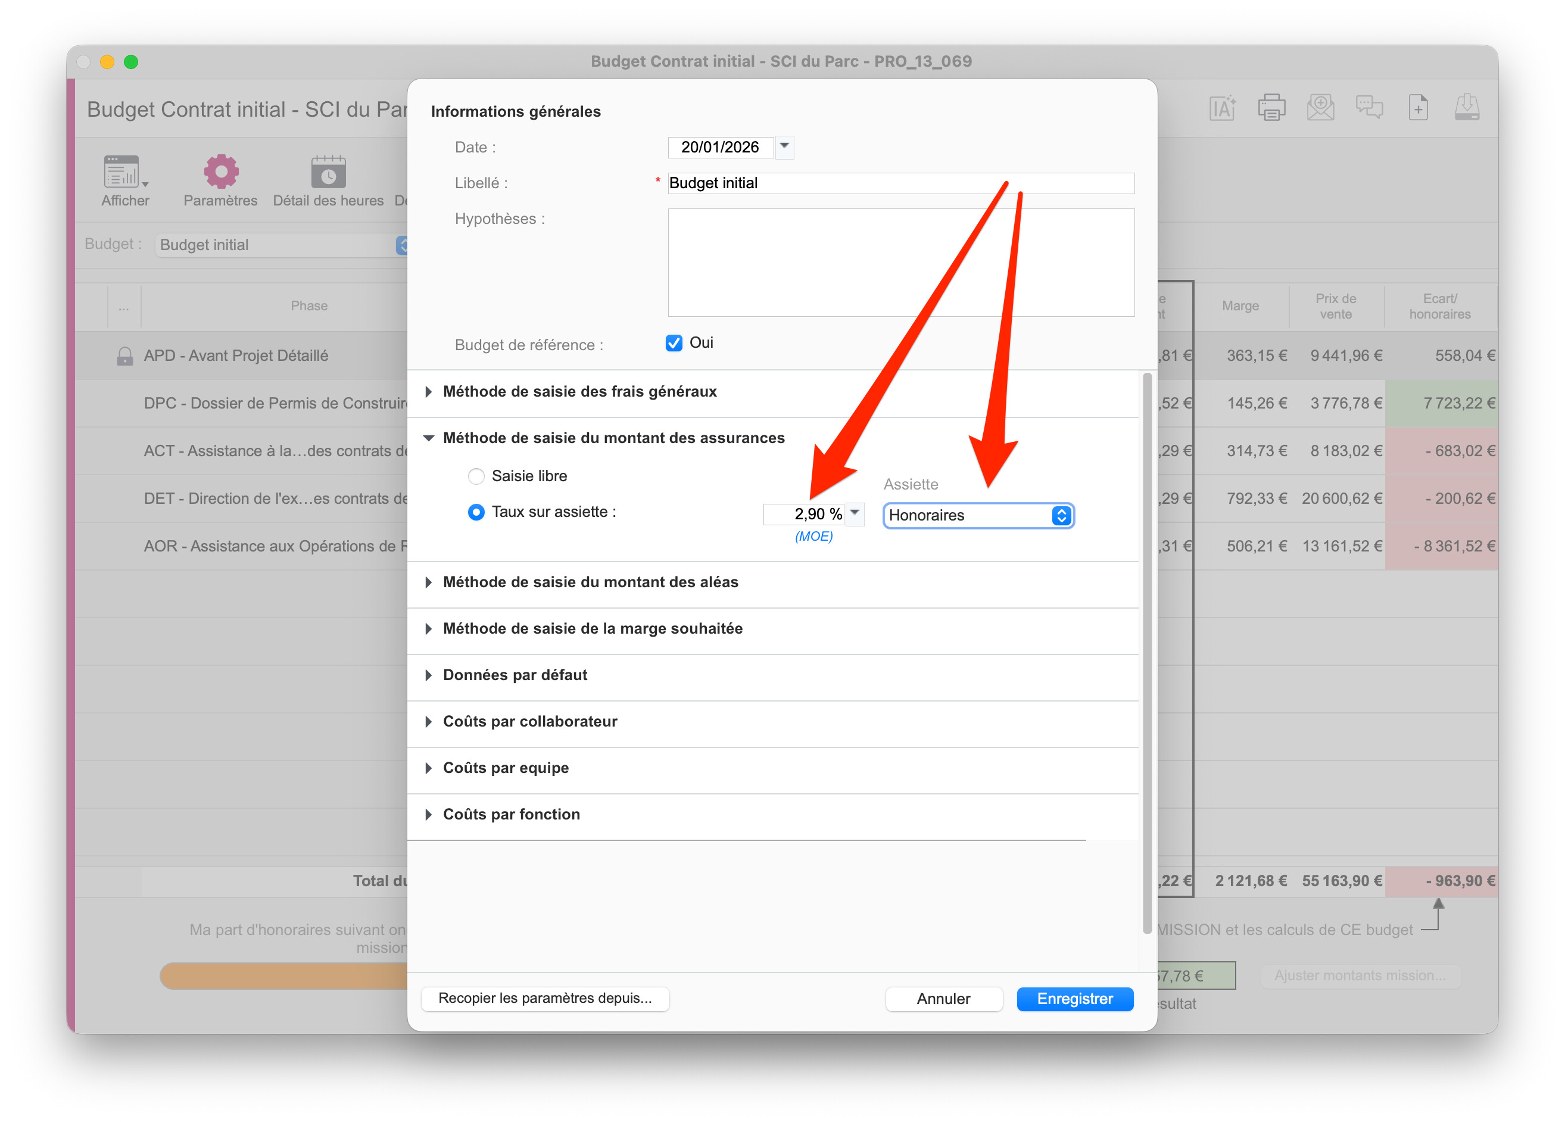Click the new document plus icon

click(1418, 108)
